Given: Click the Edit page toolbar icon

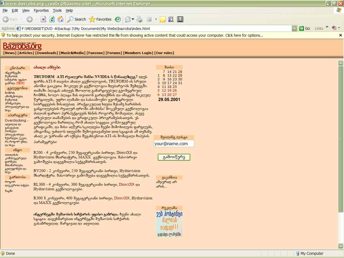Looking at the screenshot, I should point(149,19).
